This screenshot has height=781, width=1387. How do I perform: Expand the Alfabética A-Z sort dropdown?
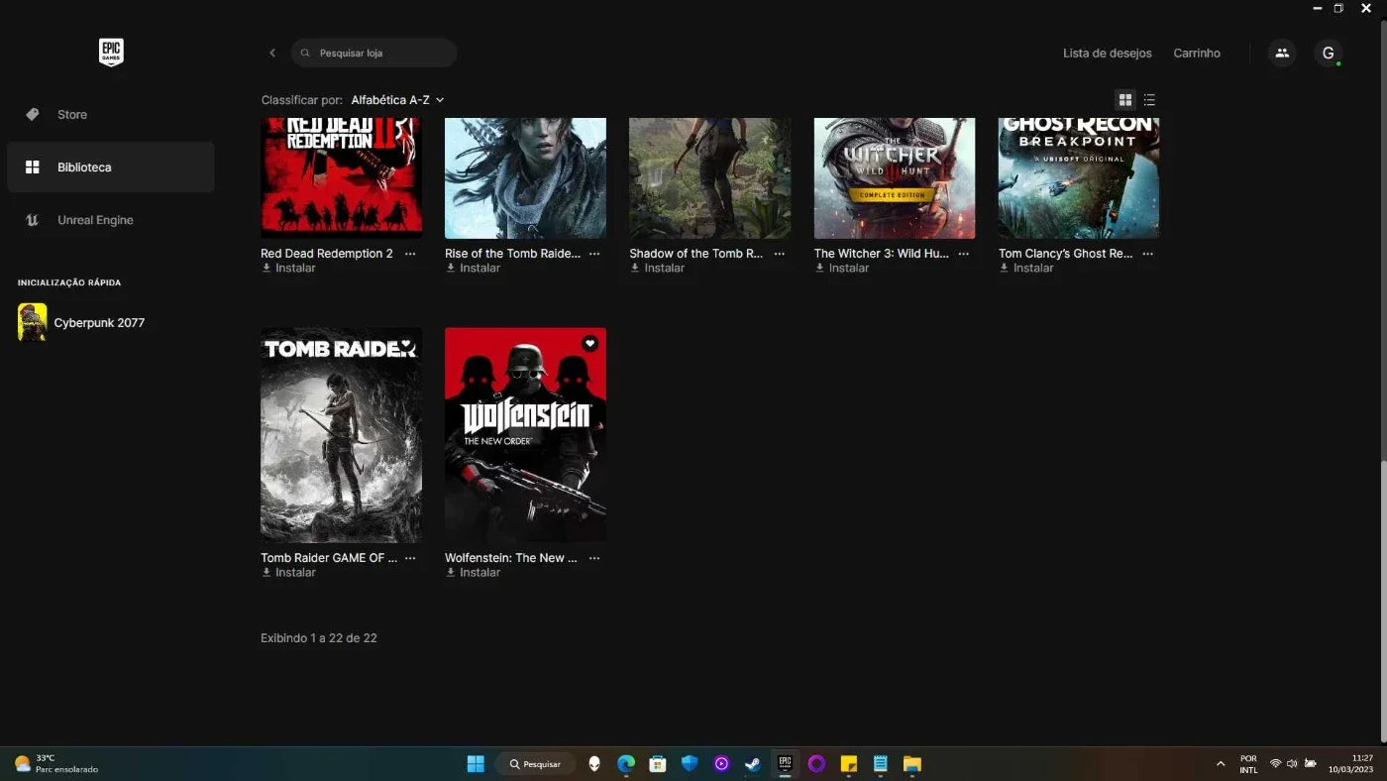[x=397, y=100]
